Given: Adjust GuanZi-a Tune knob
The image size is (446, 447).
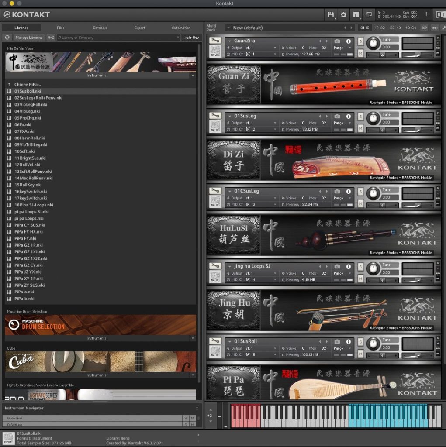Looking at the screenshot, I should (x=373, y=43).
